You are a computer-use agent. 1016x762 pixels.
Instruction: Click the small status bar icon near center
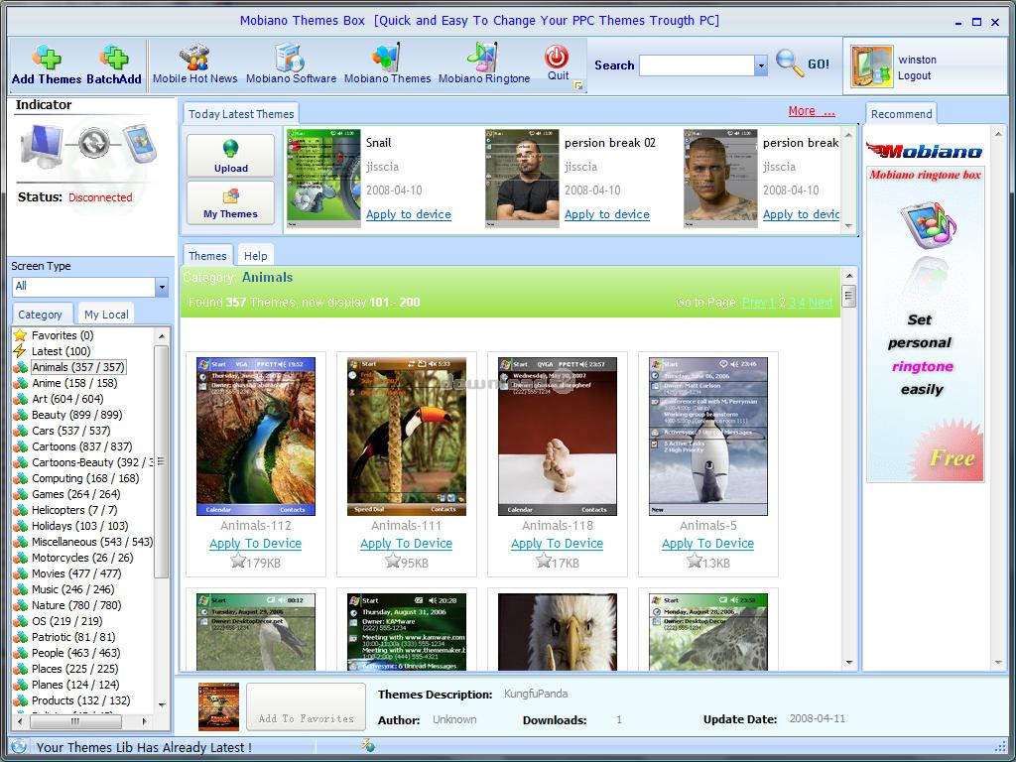click(367, 745)
